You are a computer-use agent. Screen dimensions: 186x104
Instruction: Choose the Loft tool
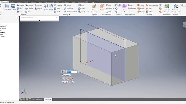click(x=20, y=8)
